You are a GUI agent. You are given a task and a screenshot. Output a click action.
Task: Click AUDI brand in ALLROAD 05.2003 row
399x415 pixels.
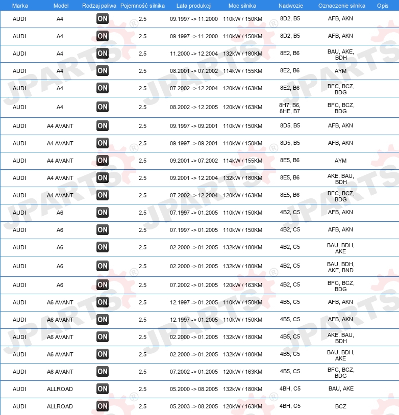(19, 406)
